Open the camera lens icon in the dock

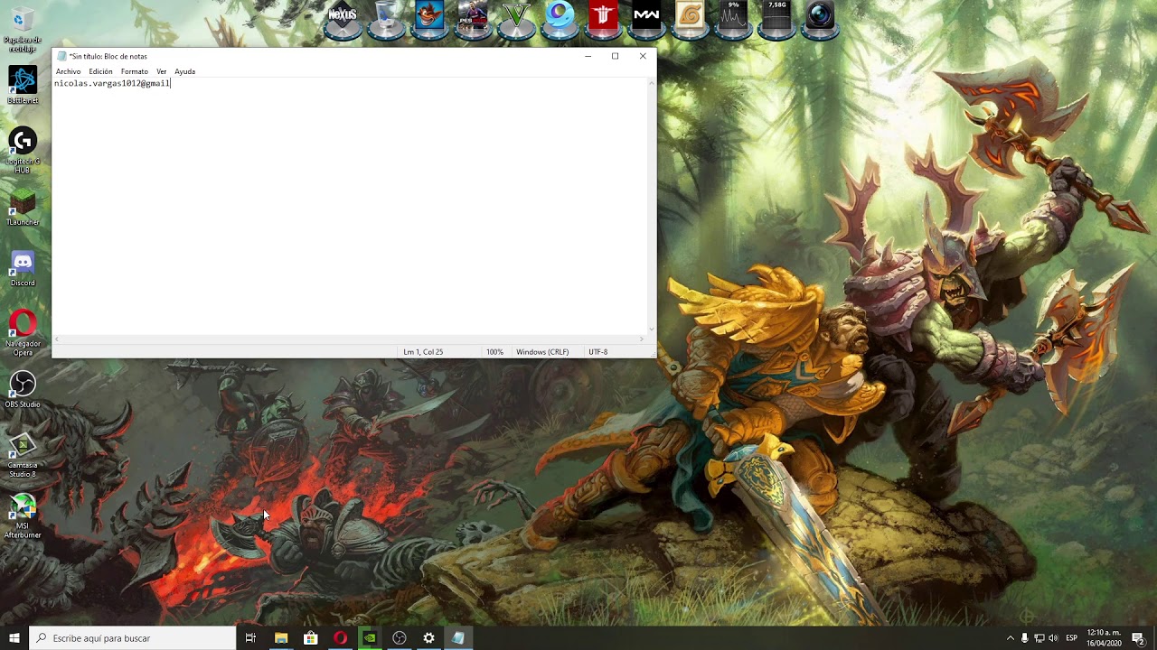pos(820,18)
